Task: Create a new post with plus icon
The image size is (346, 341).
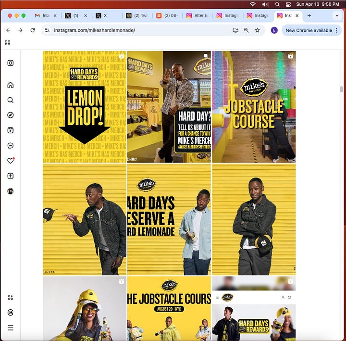Action: 11,176
